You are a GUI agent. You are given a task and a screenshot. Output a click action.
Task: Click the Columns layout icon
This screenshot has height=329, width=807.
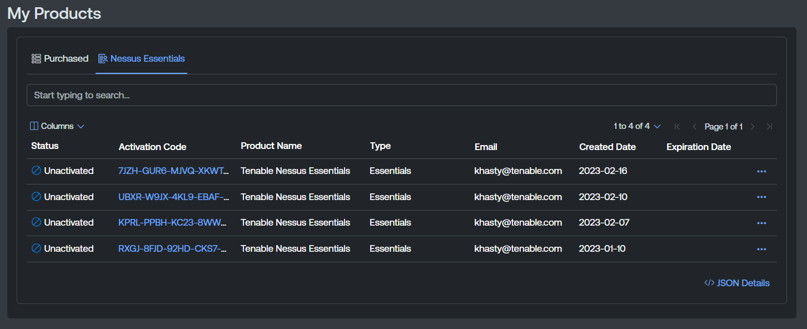pyautogui.click(x=34, y=126)
